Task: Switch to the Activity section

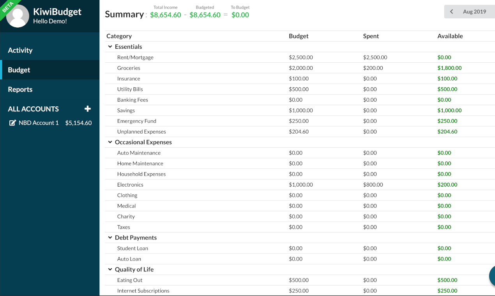Action: [20, 50]
